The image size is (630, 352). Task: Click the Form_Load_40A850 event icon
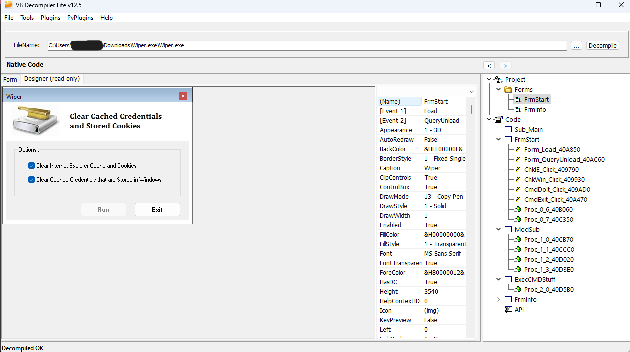[x=518, y=150]
